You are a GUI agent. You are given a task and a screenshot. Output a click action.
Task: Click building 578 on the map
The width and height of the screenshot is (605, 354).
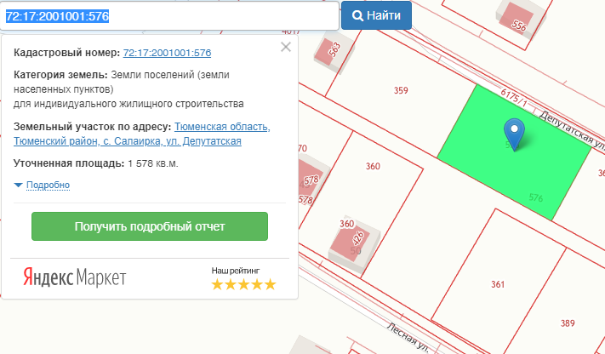pyautogui.click(x=309, y=180)
